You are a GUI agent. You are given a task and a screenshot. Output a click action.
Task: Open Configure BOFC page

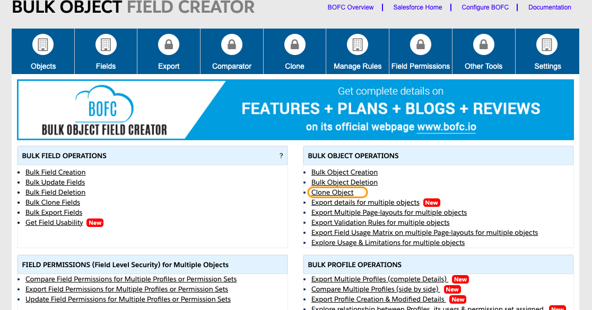click(x=484, y=7)
